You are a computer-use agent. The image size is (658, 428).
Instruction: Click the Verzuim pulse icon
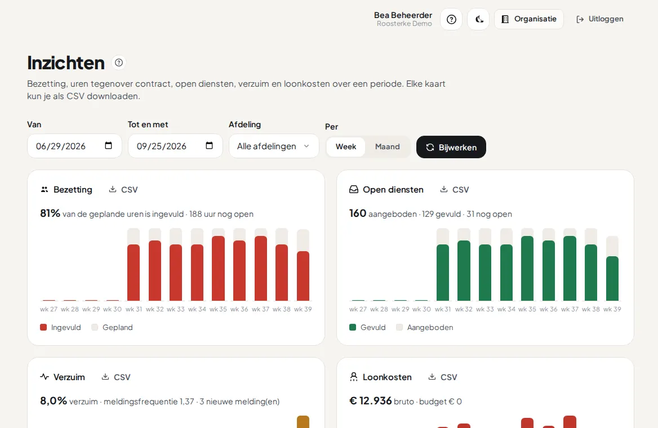pyautogui.click(x=45, y=377)
